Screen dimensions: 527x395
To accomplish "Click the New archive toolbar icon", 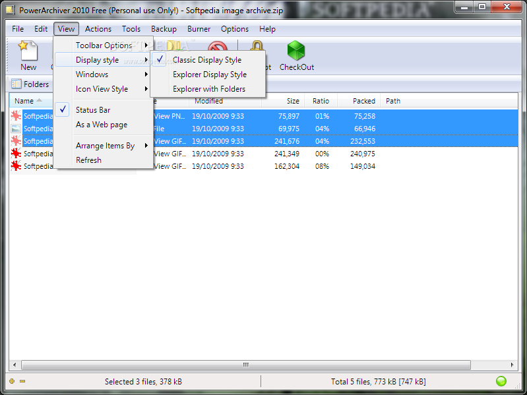I will coord(28,50).
